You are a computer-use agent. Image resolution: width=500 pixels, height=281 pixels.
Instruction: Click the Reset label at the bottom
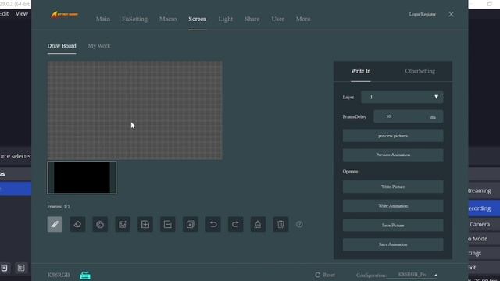(x=329, y=275)
